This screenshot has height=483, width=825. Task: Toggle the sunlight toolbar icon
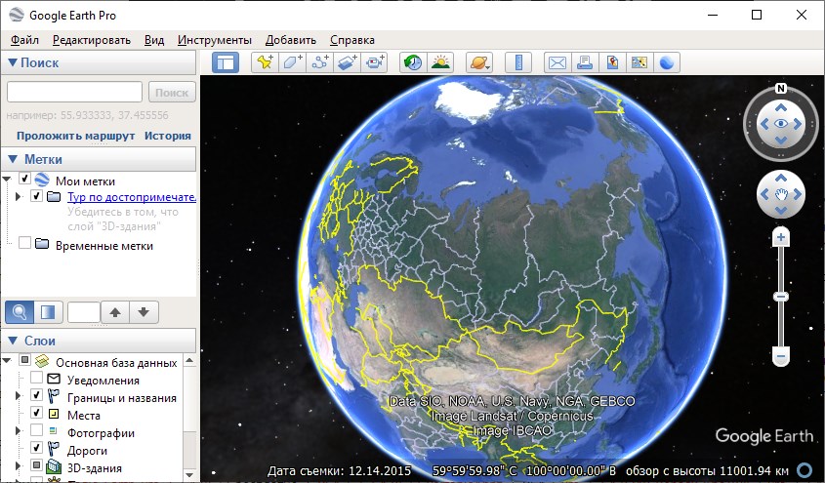(x=440, y=62)
